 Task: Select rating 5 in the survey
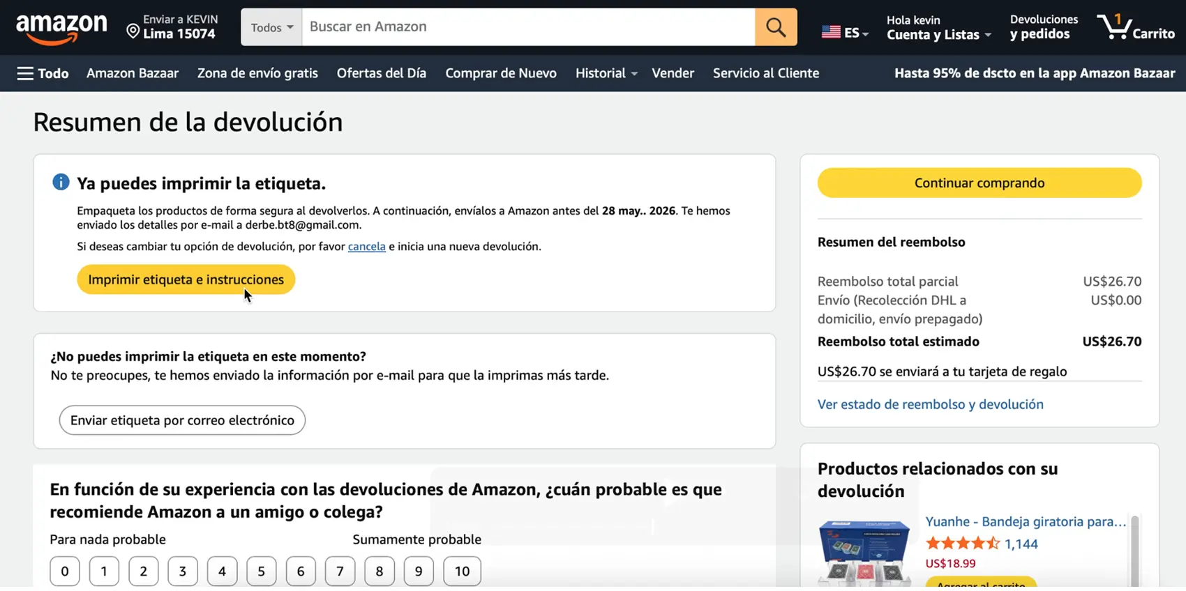click(x=262, y=571)
